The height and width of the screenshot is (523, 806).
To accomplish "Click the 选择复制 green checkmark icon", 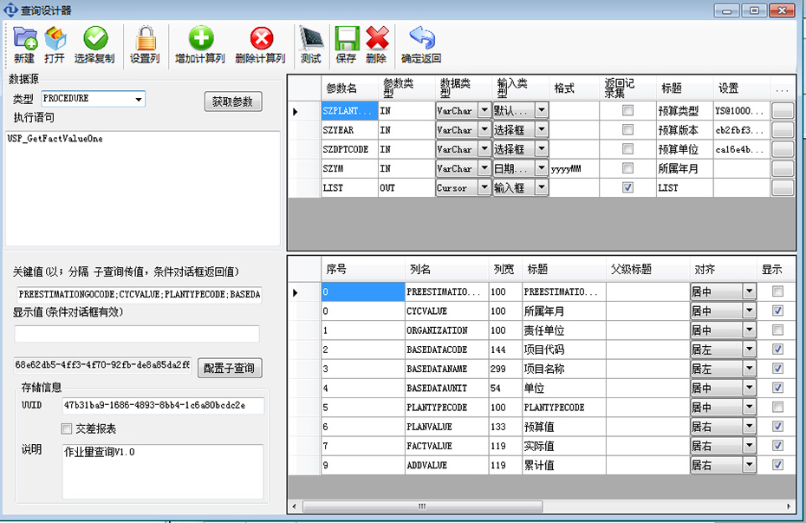I will pos(94,39).
